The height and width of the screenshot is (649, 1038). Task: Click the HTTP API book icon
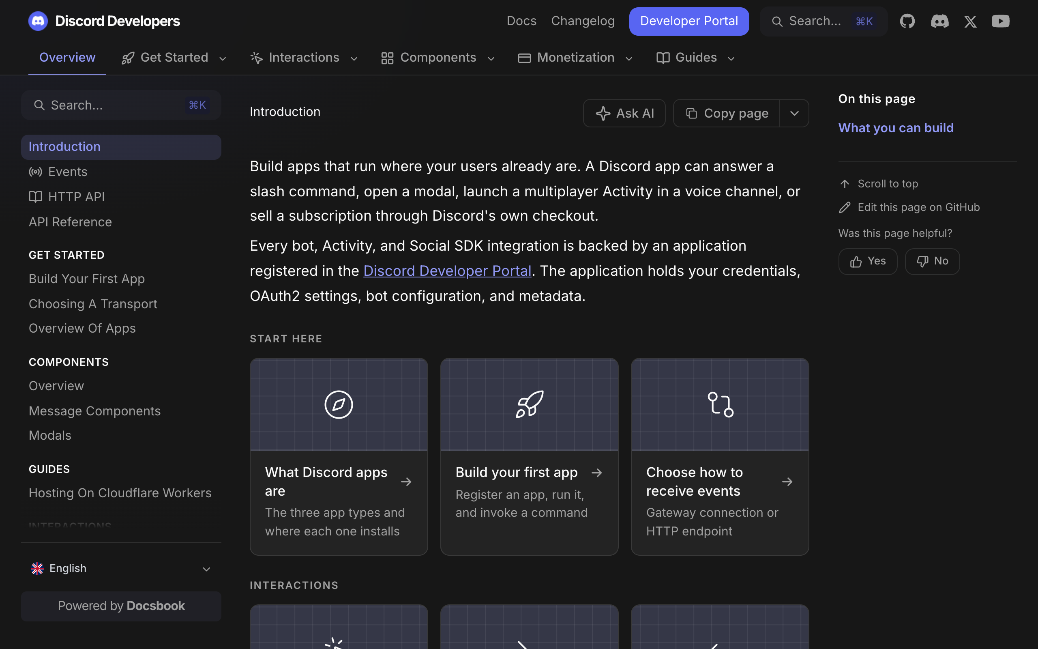36,197
